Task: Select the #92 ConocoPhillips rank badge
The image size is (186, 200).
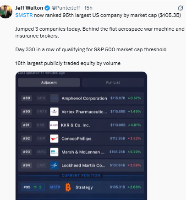Action: coord(27,138)
